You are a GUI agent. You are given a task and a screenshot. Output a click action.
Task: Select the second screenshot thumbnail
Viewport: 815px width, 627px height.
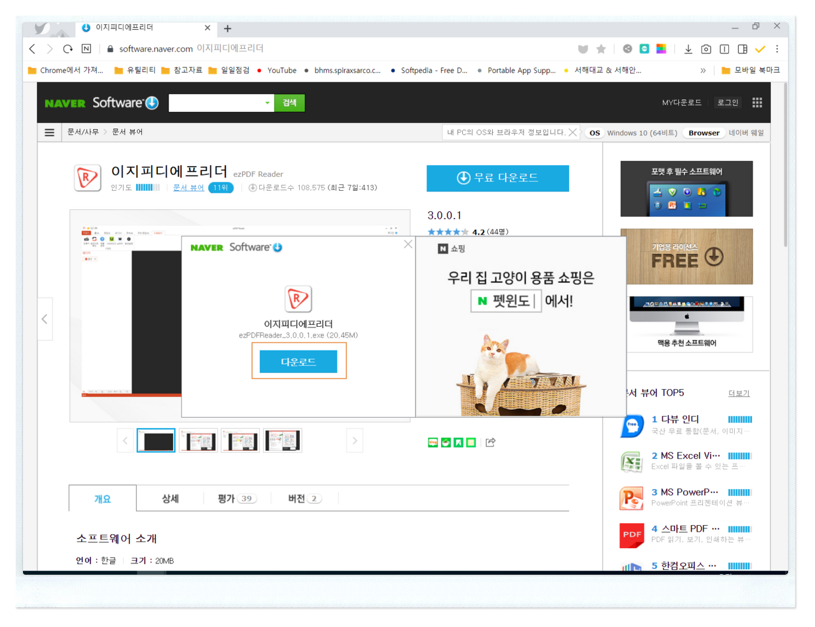coord(199,441)
